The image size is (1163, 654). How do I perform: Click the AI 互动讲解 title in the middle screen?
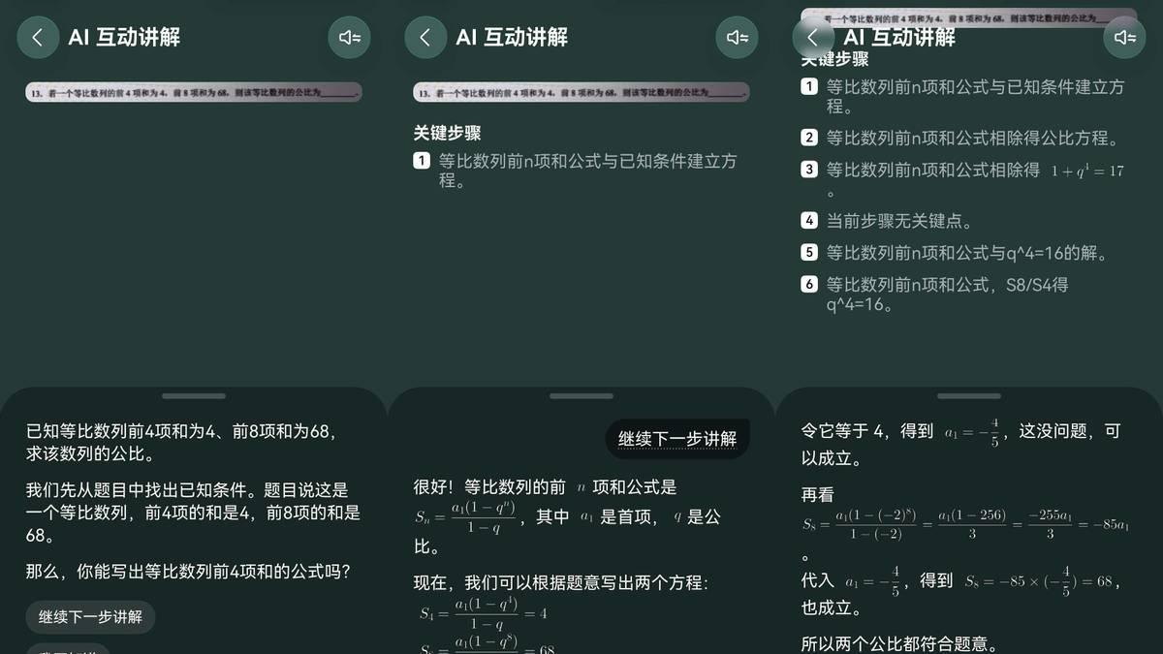[x=512, y=38]
